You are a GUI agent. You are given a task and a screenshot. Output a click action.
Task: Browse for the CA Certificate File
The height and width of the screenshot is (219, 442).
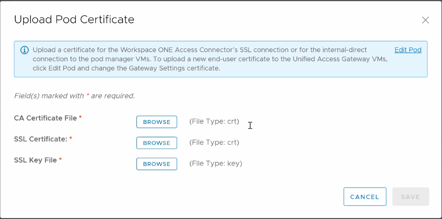point(156,122)
